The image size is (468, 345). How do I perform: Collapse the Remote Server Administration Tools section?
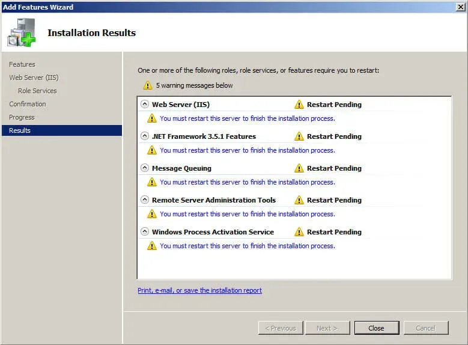coord(145,200)
